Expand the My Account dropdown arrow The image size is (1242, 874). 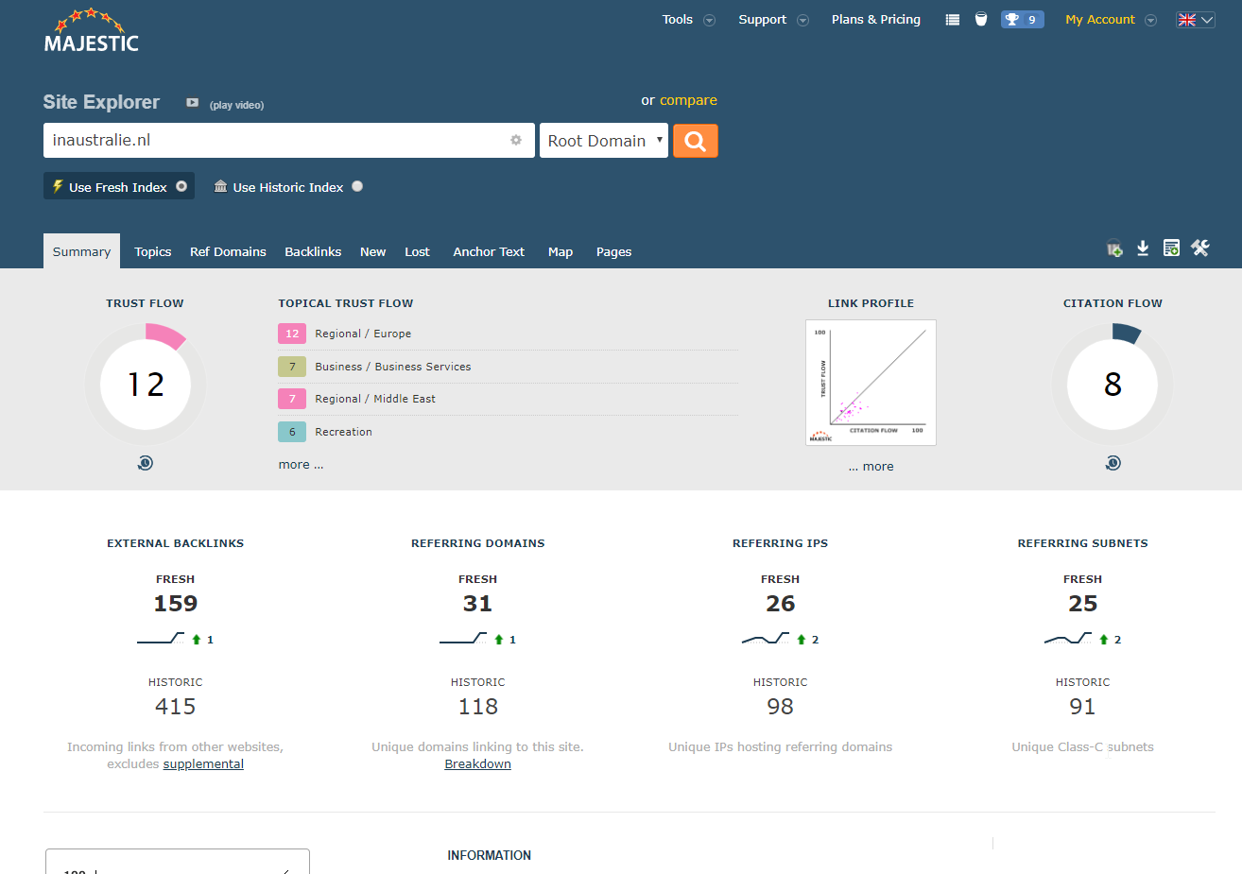(1150, 20)
